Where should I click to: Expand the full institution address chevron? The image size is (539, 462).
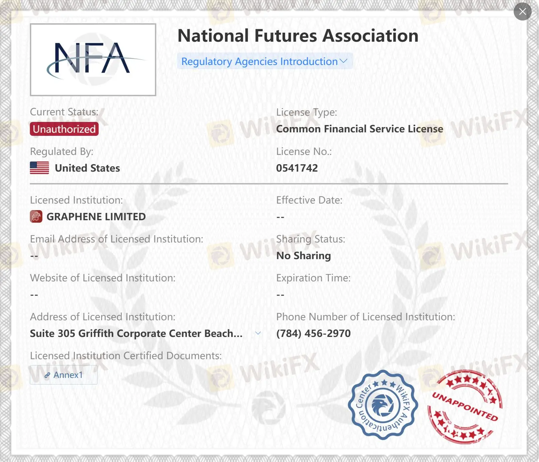pos(258,333)
